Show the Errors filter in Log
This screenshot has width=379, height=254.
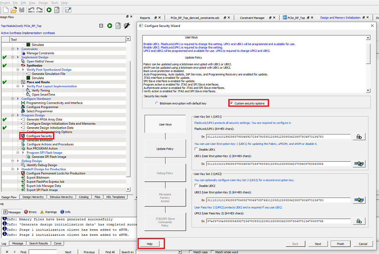pyautogui.click(x=31, y=212)
